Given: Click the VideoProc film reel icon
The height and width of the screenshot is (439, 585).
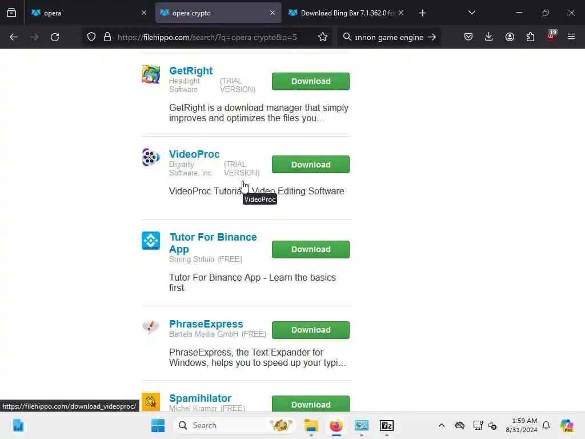Looking at the screenshot, I should [151, 157].
